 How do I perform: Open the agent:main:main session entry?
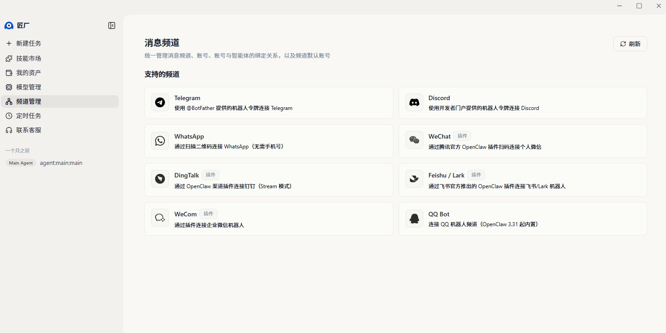click(61, 163)
